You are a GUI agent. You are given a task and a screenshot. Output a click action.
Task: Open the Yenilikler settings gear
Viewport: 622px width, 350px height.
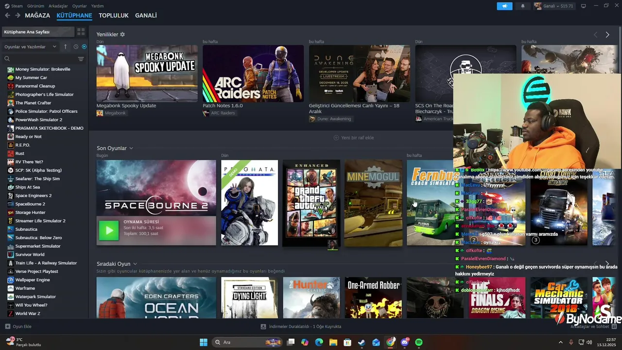click(122, 35)
